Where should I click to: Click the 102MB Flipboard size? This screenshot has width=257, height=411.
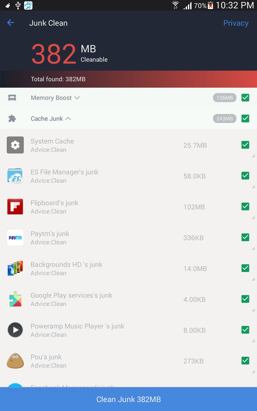[x=194, y=207]
